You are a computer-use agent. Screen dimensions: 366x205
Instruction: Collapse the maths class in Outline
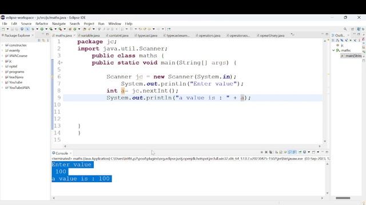333,50
